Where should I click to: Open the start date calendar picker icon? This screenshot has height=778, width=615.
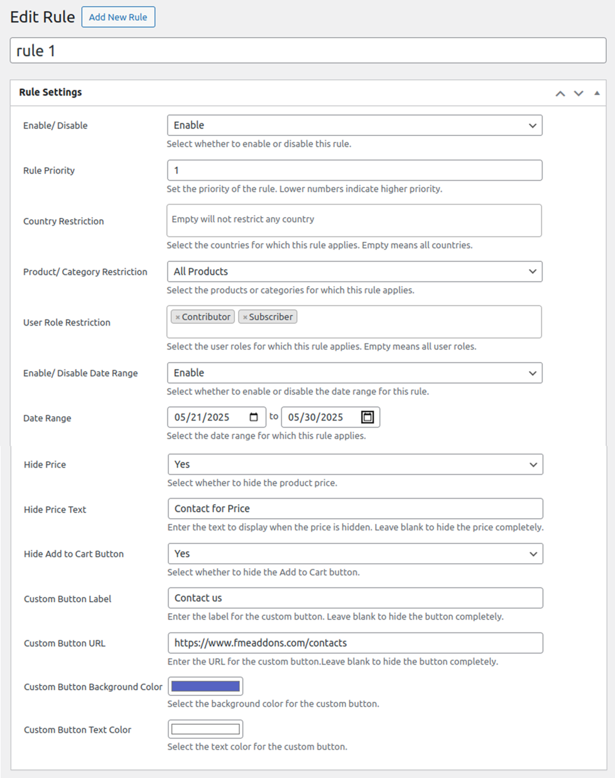pyautogui.click(x=254, y=417)
